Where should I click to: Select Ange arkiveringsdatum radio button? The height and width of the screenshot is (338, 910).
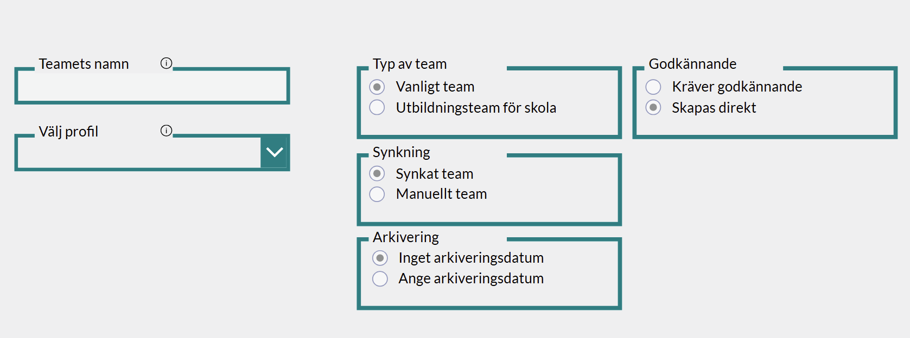click(x=380, y=278)
